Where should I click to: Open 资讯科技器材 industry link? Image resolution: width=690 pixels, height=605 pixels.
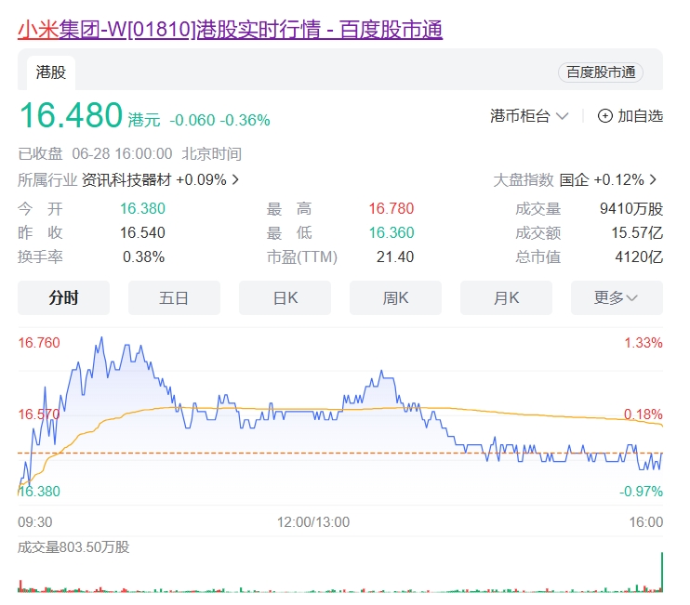pyautogui.click(x=126, y=180)
